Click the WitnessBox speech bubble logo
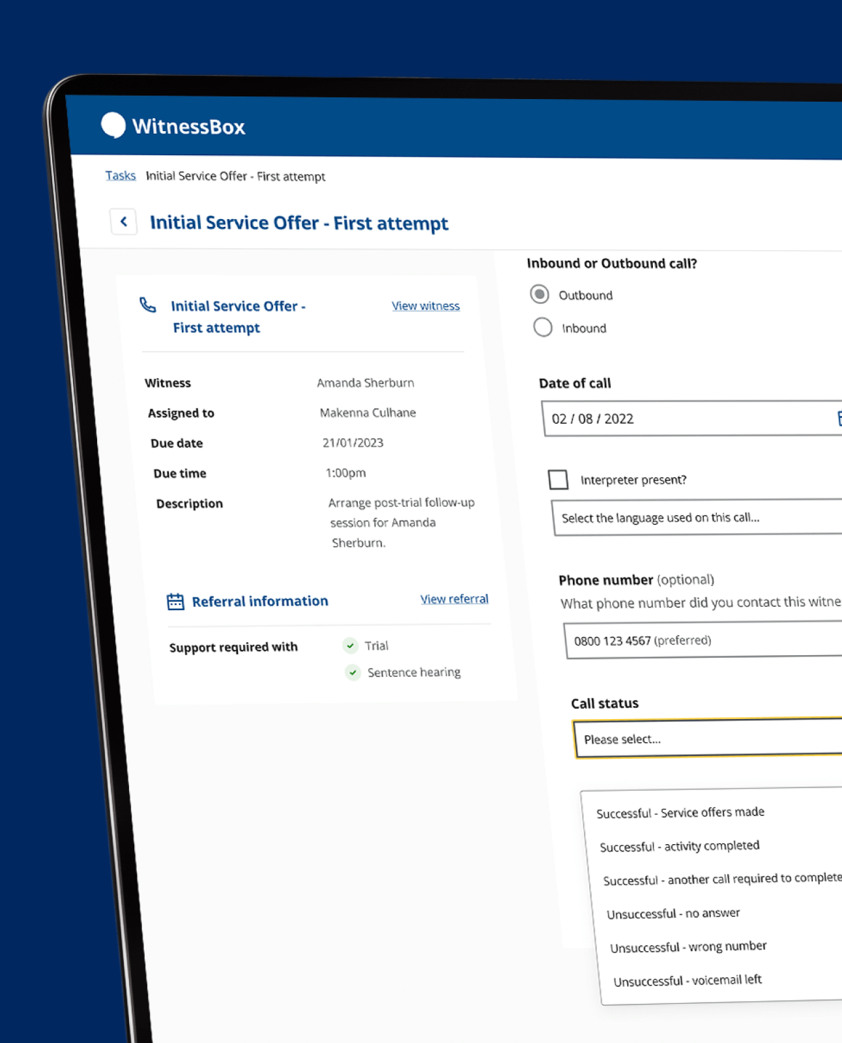842x1043 pixels. (113, 125)
